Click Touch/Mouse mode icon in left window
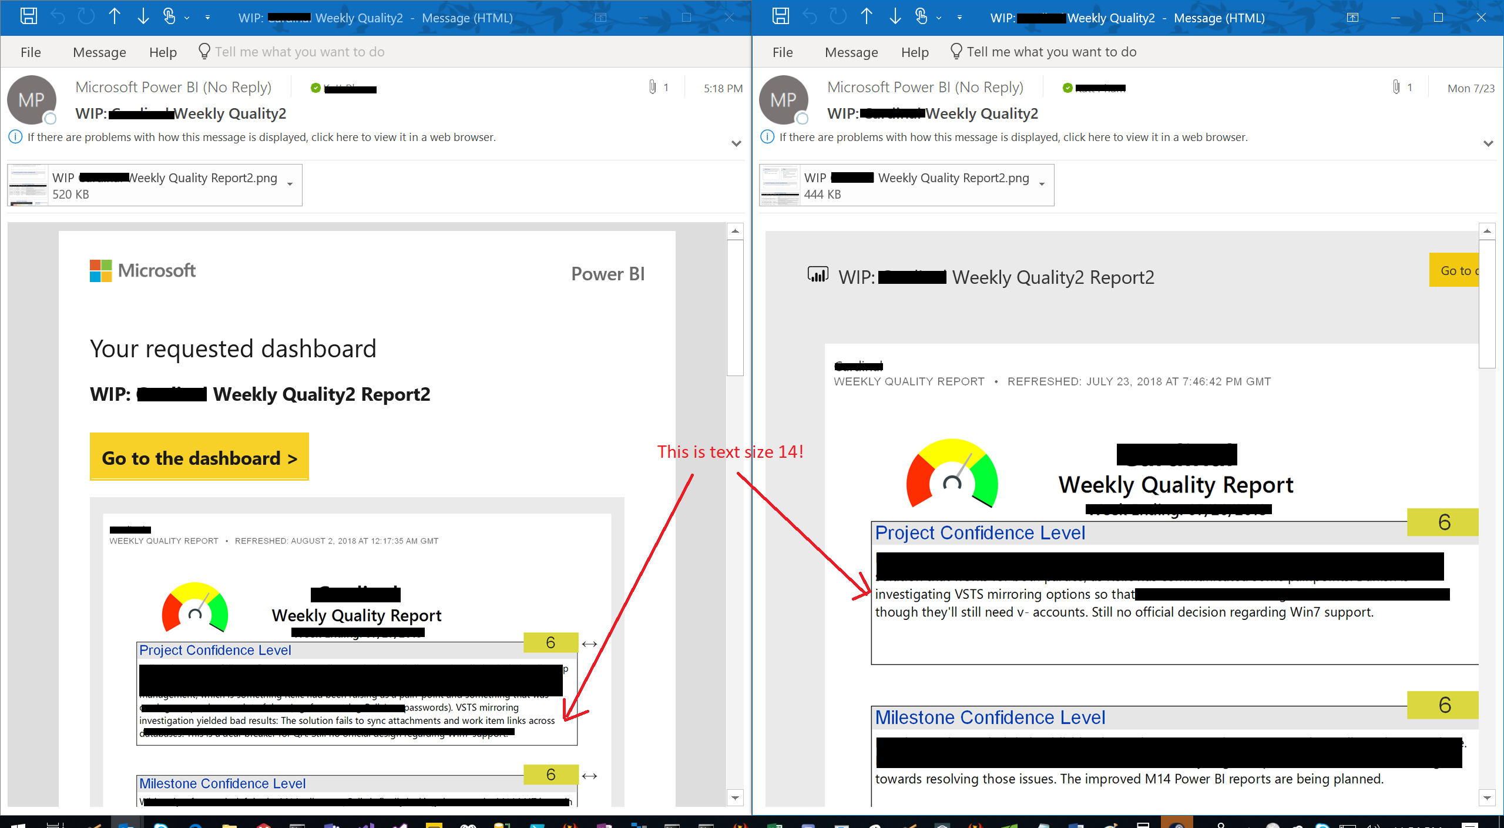1504x828 pixels. pos(169,16)
